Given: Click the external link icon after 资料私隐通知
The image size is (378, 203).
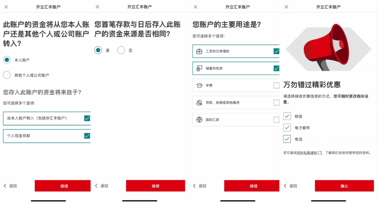Looking at the screenshot, I should tap(320, 153).
